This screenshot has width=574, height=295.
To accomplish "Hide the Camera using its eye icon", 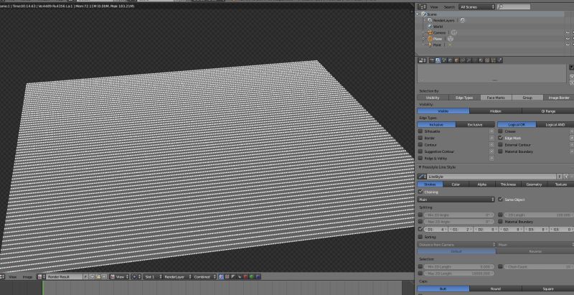I will coord(568,32).
